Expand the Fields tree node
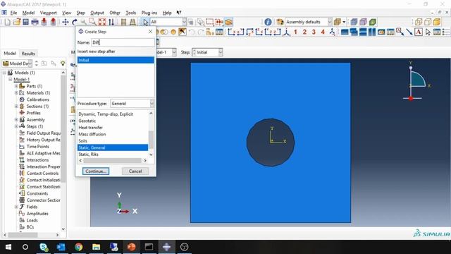Screen dimensions: 451x254 (x=16, y=207)
